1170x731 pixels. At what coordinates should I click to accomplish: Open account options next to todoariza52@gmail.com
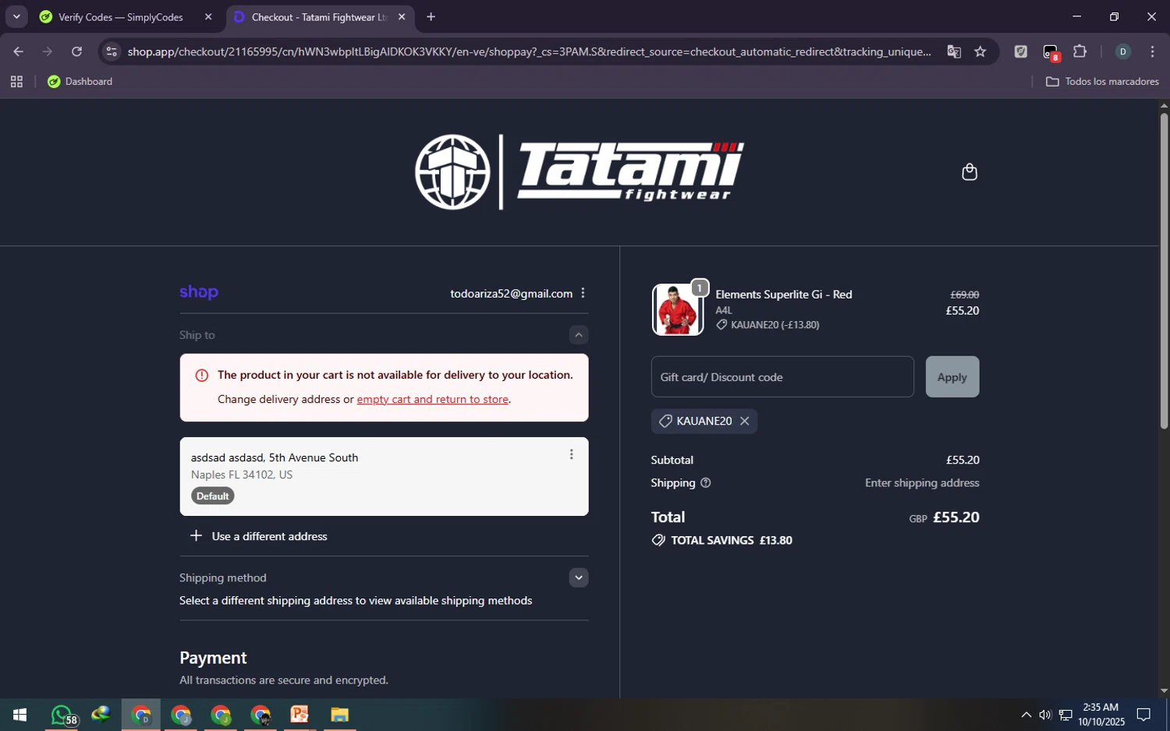point(583,293)
